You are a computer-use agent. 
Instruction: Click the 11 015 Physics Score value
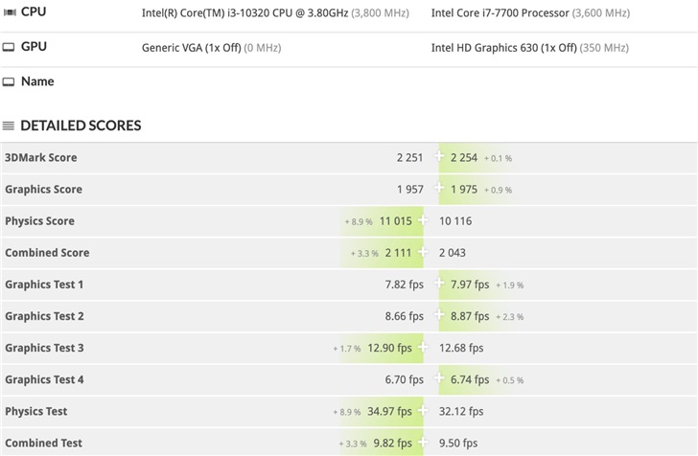click(x=395, y=220)
